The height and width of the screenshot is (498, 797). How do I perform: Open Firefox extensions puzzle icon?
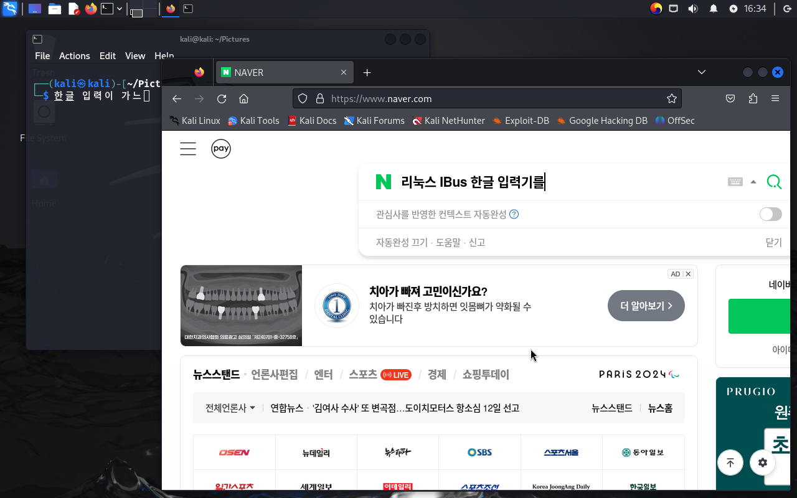pos(753,98)
